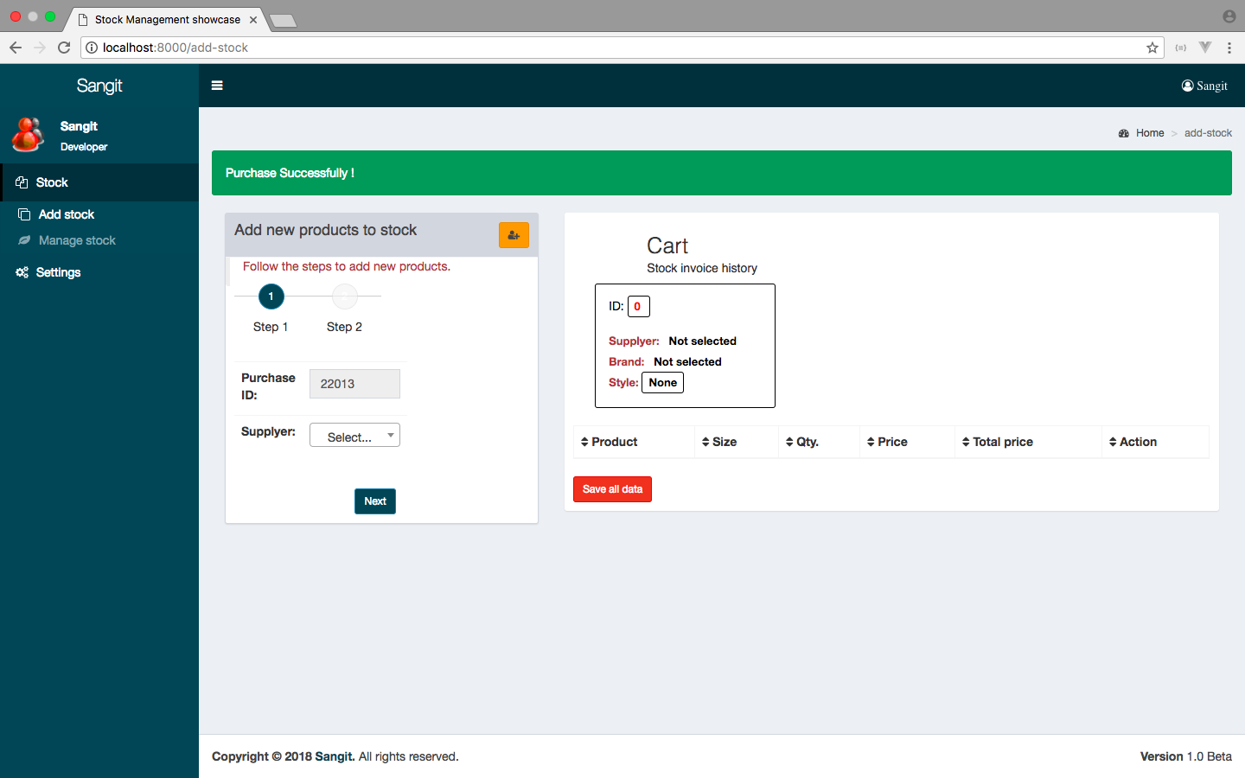
Task: Open the Supplyer Select dropdown
Action: [x=354, y=435]
